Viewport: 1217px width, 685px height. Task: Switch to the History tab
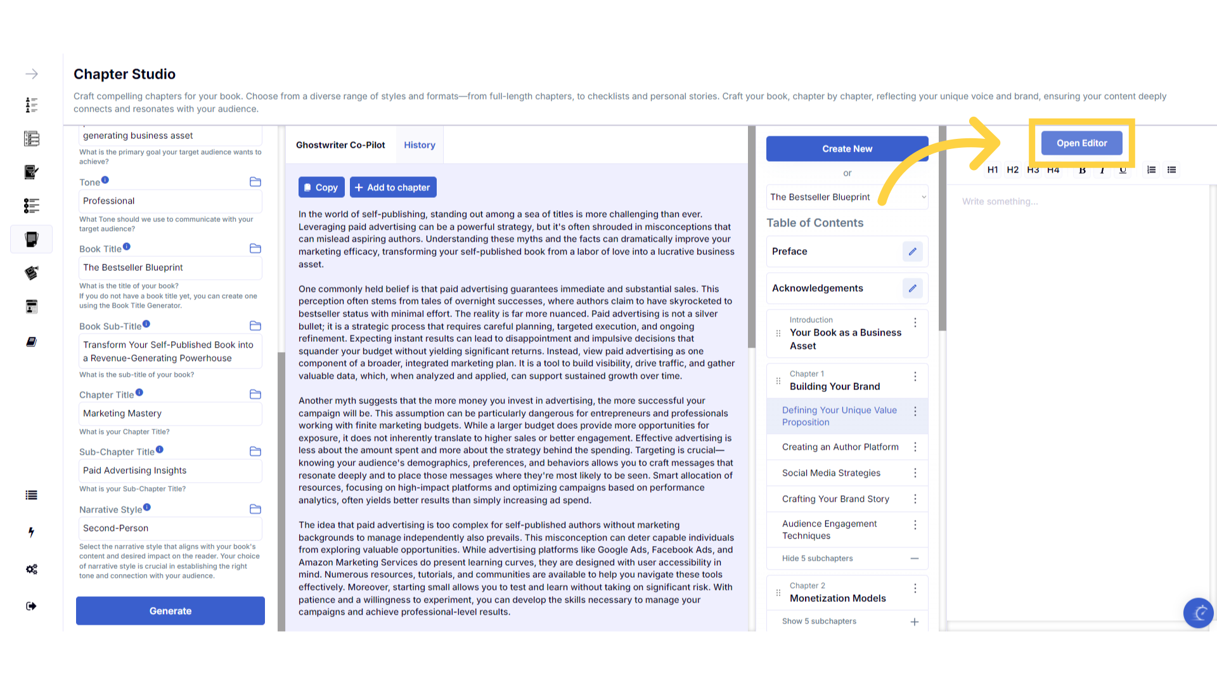(420, 145)
